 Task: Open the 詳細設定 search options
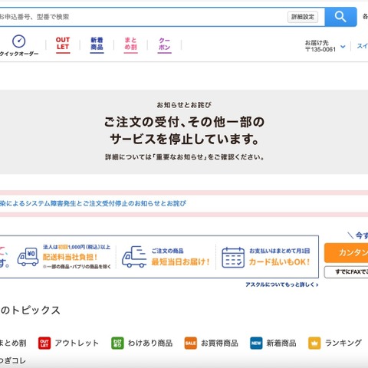pos(303,17)
